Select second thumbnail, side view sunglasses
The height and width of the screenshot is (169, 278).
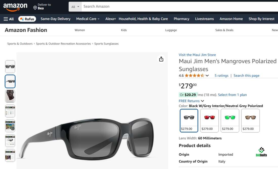10,82
